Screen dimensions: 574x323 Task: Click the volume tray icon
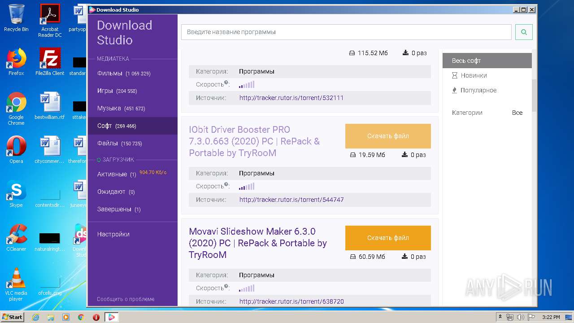(520, 317)
